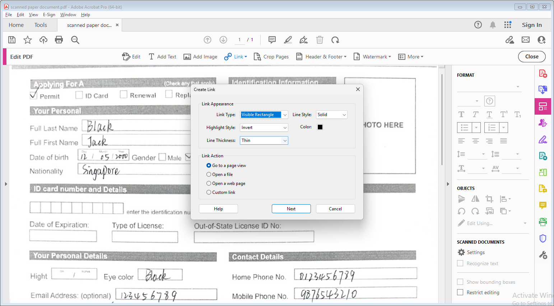Click the Rotate page icon in toolbar

[x=335, y=40]
